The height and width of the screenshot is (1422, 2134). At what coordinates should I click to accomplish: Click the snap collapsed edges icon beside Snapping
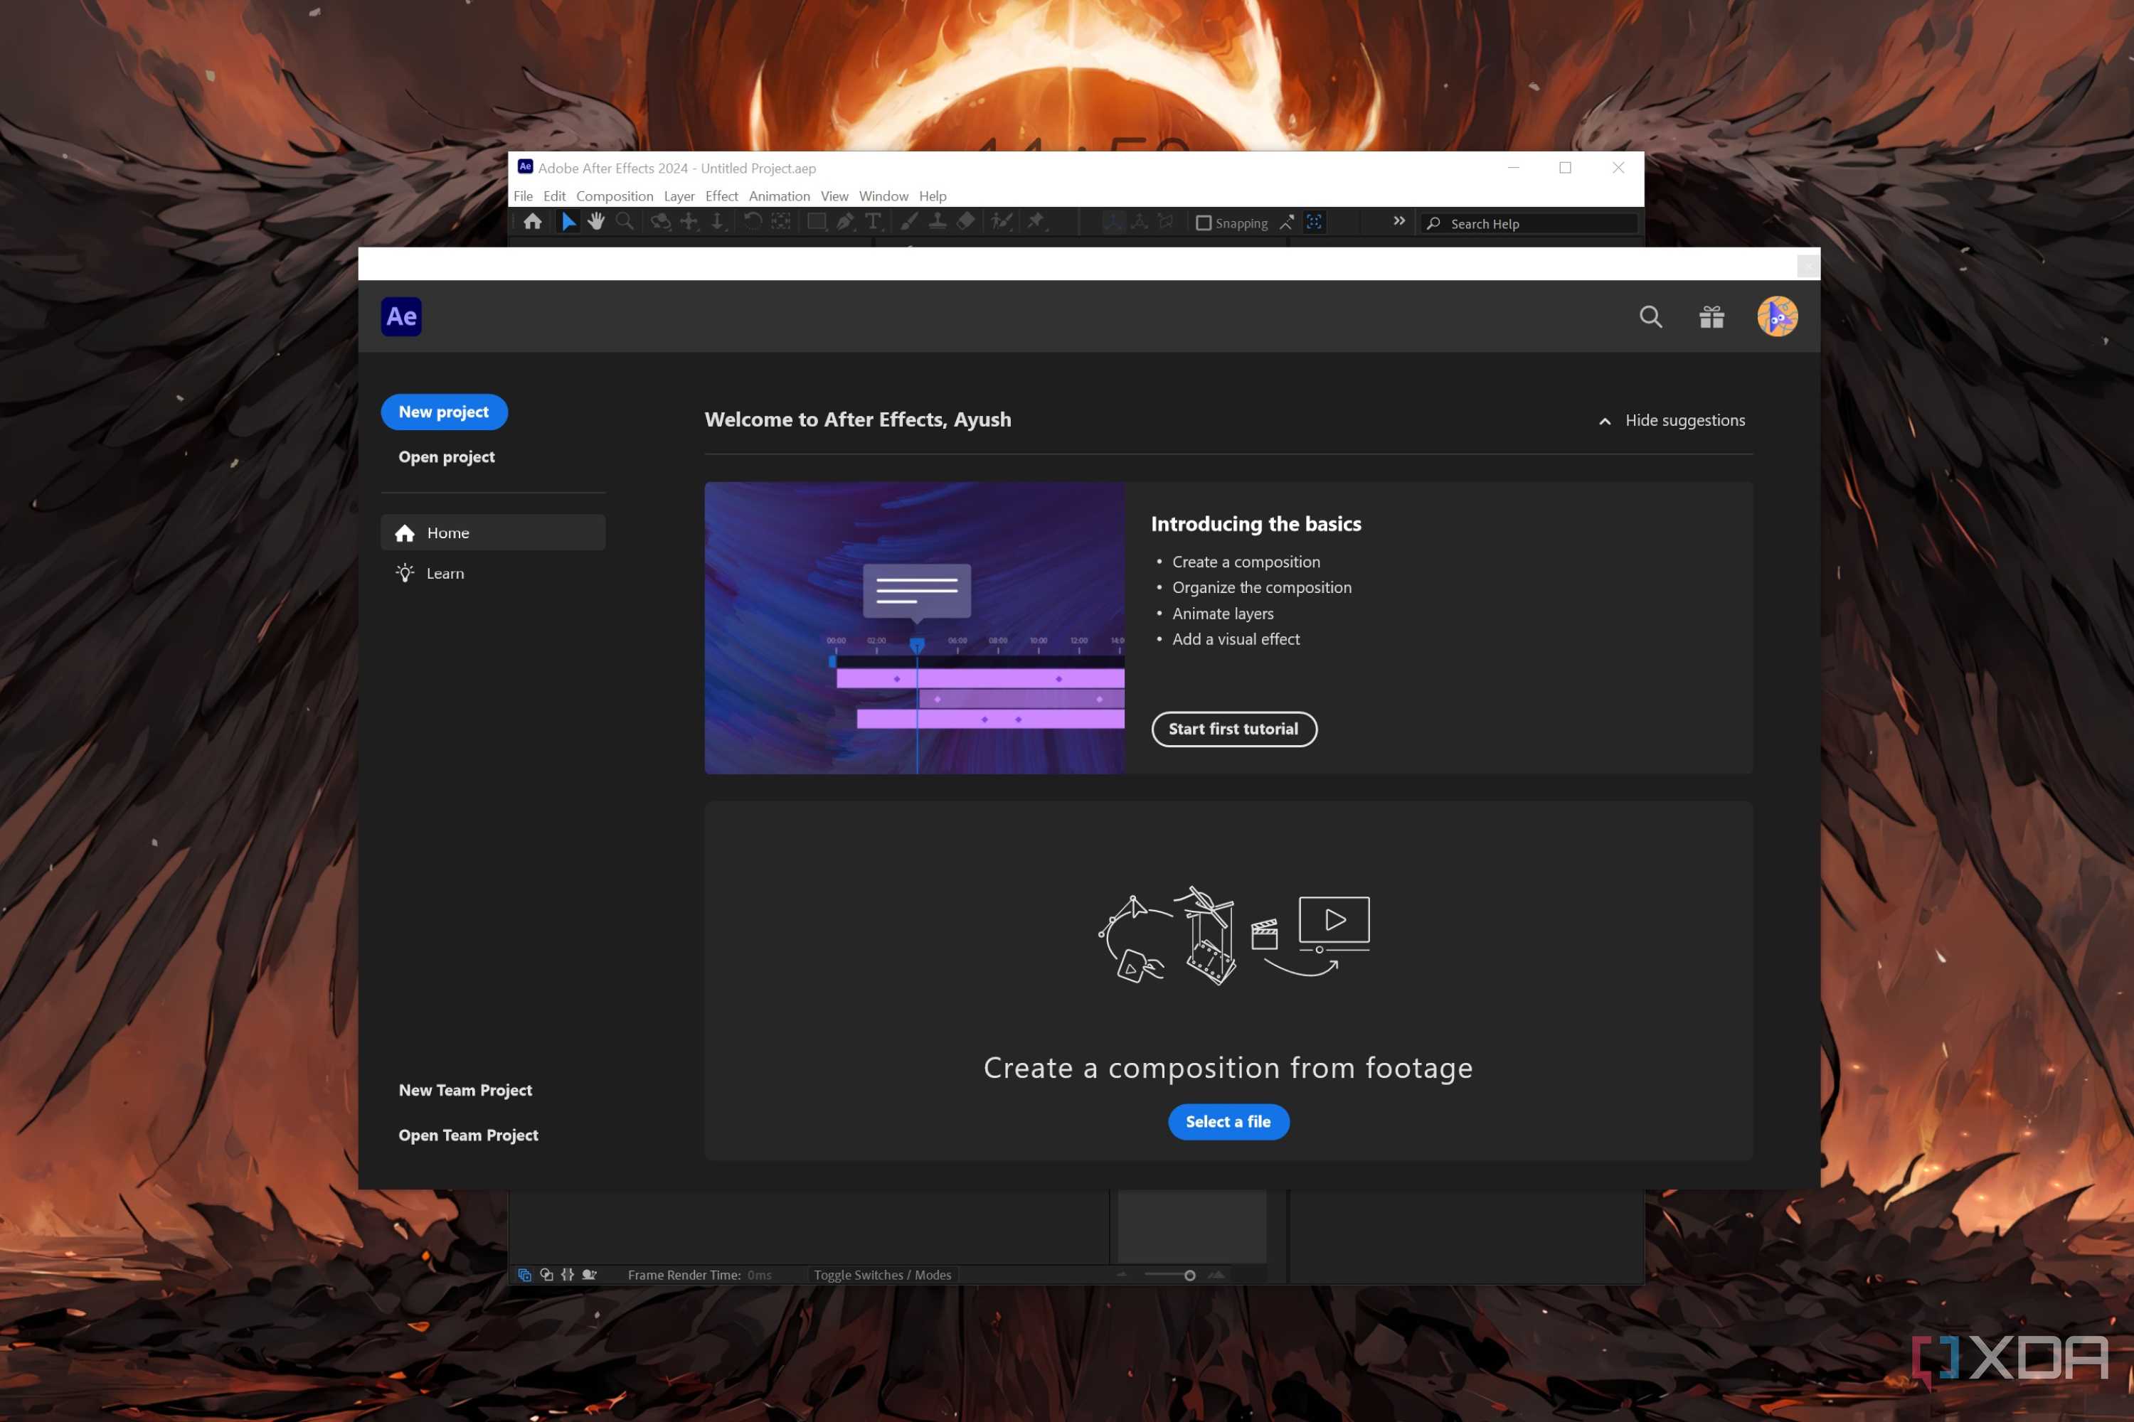1287,223
